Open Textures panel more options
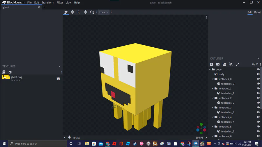Viewport: 262px width, 147px height. (x=61, y=72)
